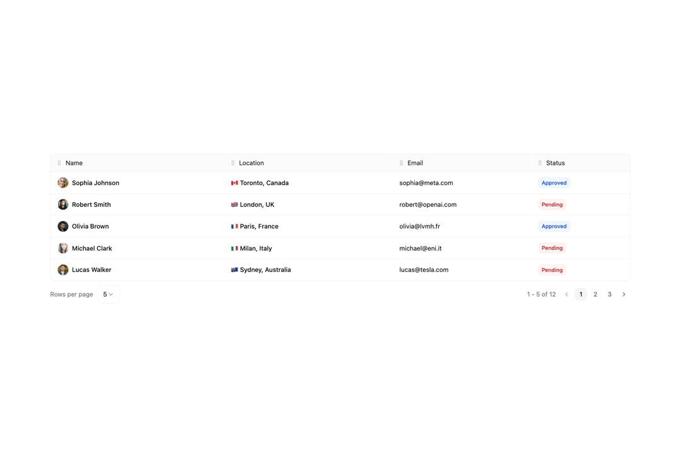Click email robert@openai.com

coord(428,205)
